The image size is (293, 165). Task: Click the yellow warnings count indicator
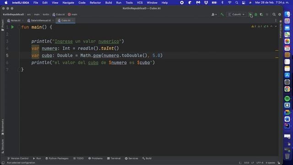click(254, 27)
